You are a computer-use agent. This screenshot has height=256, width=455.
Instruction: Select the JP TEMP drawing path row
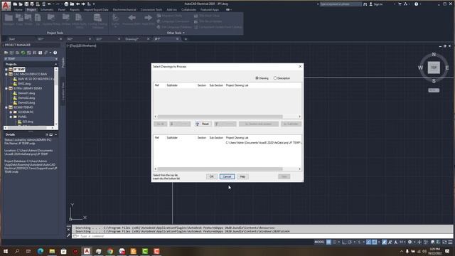(x=263, y=143)
